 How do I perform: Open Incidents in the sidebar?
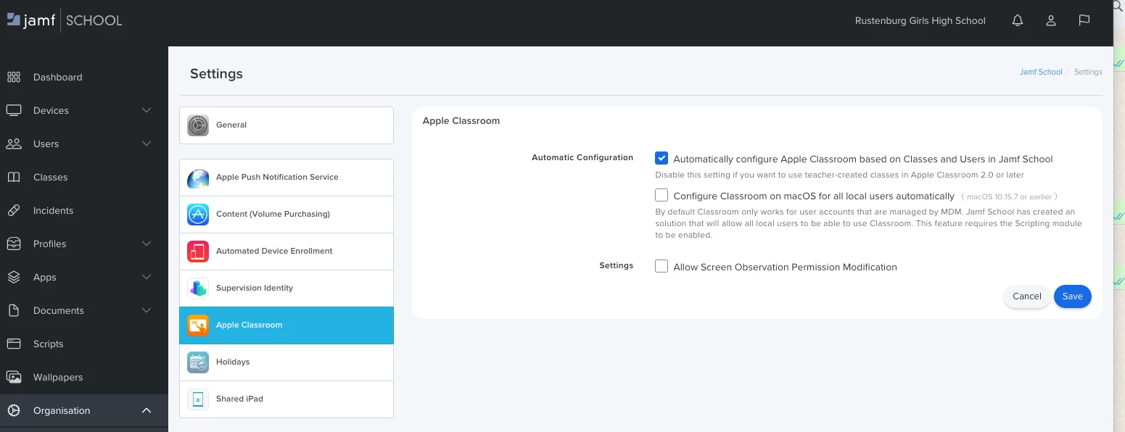click(84, 210)
